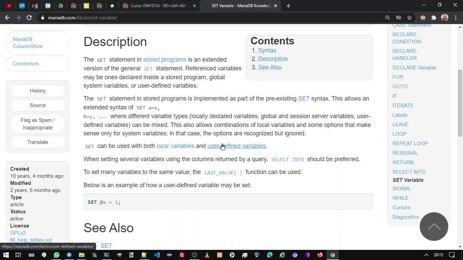
Task: Open a new browser tab
Action: 288,6
